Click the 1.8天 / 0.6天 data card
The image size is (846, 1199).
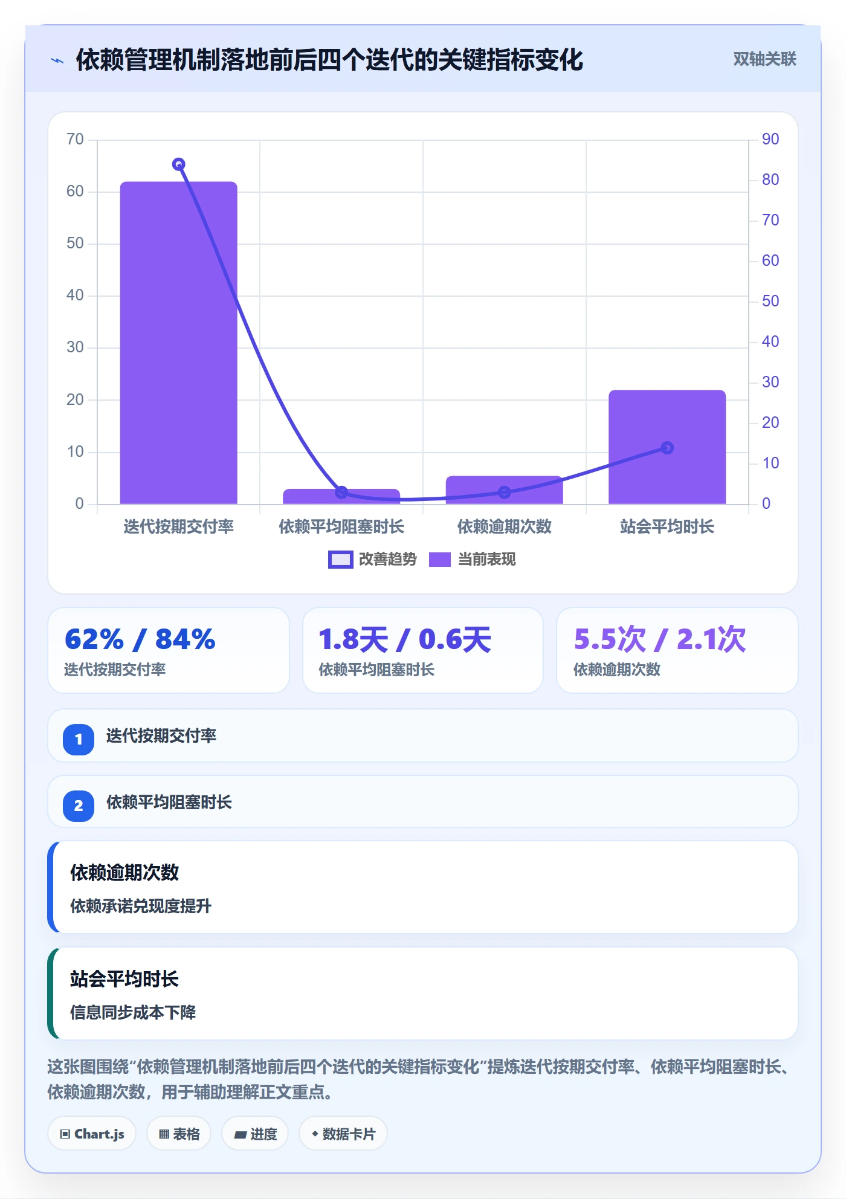(x=423, y=650)
